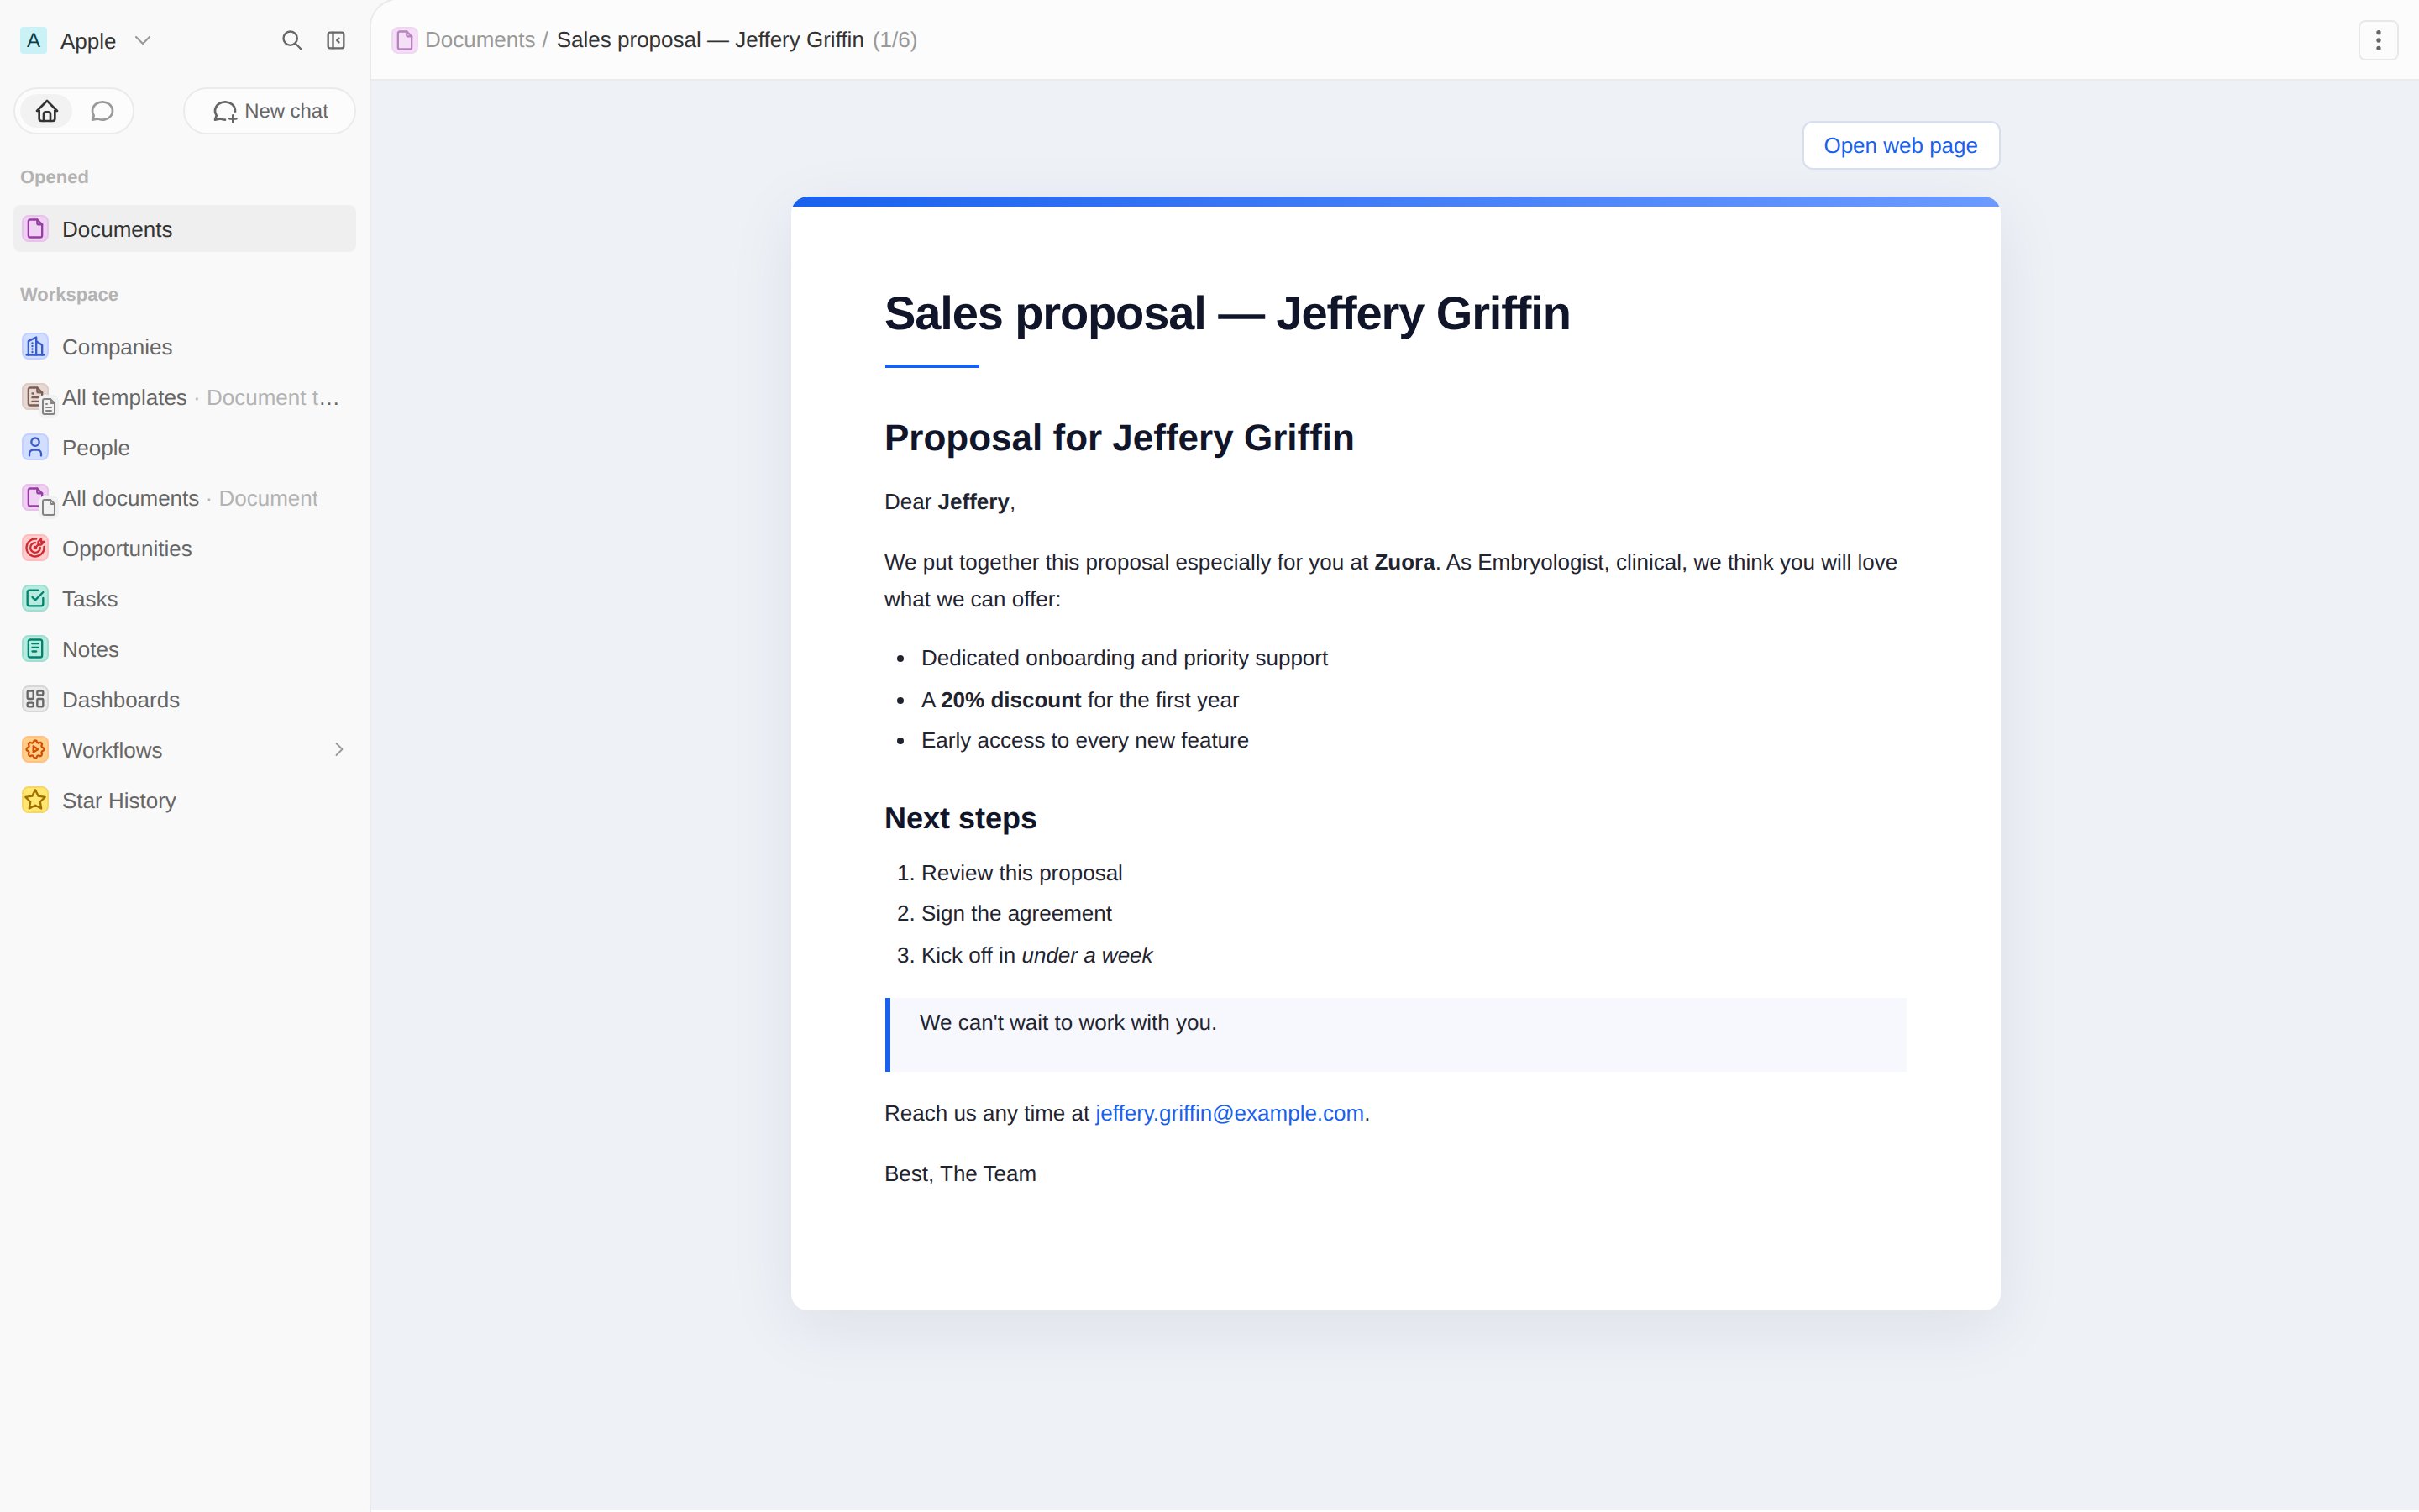Go to Notes
The height and width of the screenshot is (1512, 2419).
click(185, 649)
